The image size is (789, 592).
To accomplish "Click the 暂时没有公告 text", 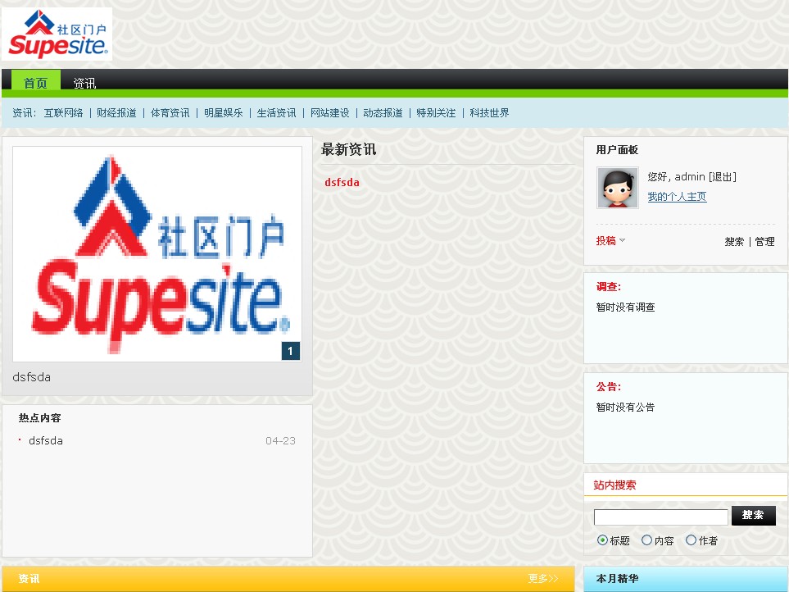I will pos(625,408).
